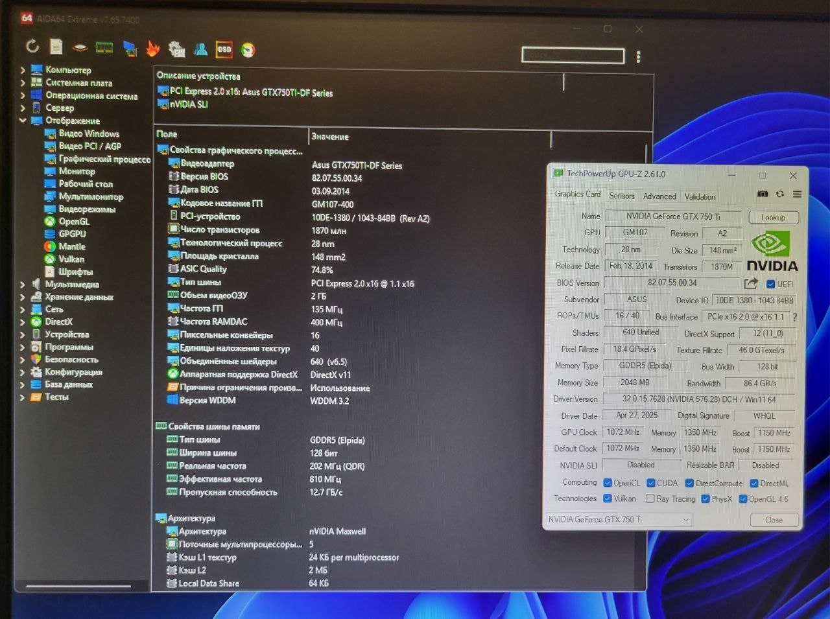This screenshot has height=619, width=830.
Task: Click the GPU-Z Name field value
Action: pos(673,216)
